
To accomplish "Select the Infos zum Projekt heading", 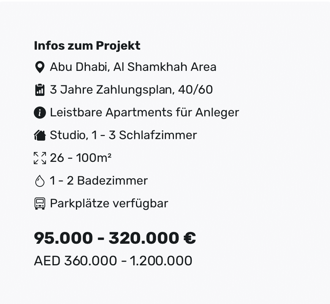I will coord(87,46).
